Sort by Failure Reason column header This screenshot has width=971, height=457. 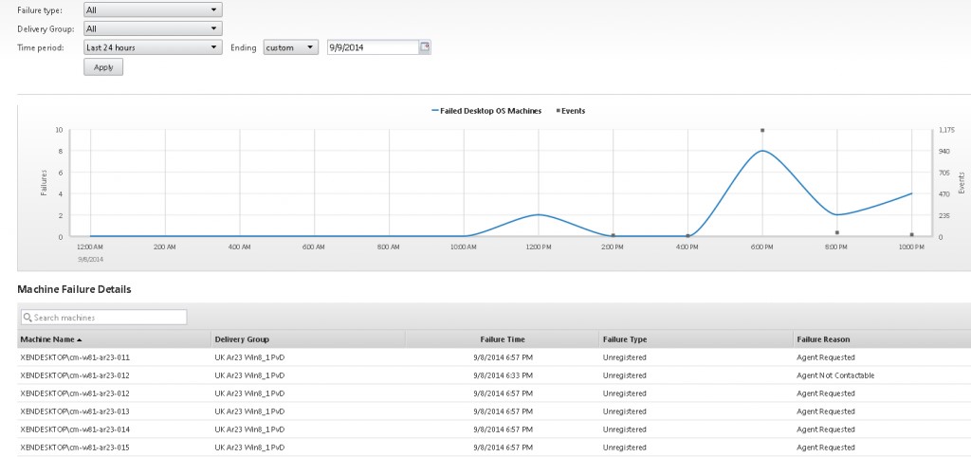point(823,339)
